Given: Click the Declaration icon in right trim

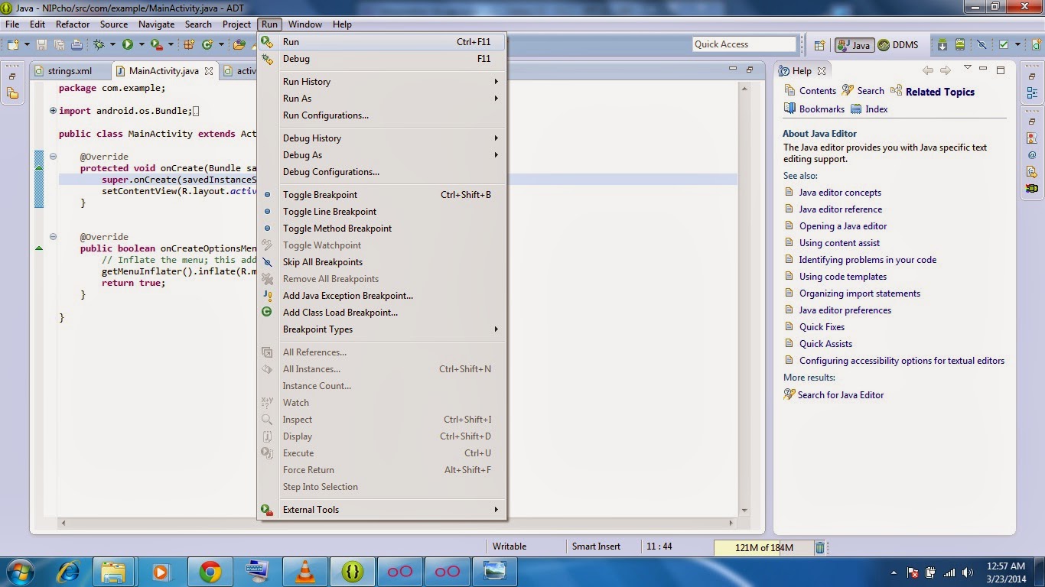Looking at the screenshot, I should 1032,172.
